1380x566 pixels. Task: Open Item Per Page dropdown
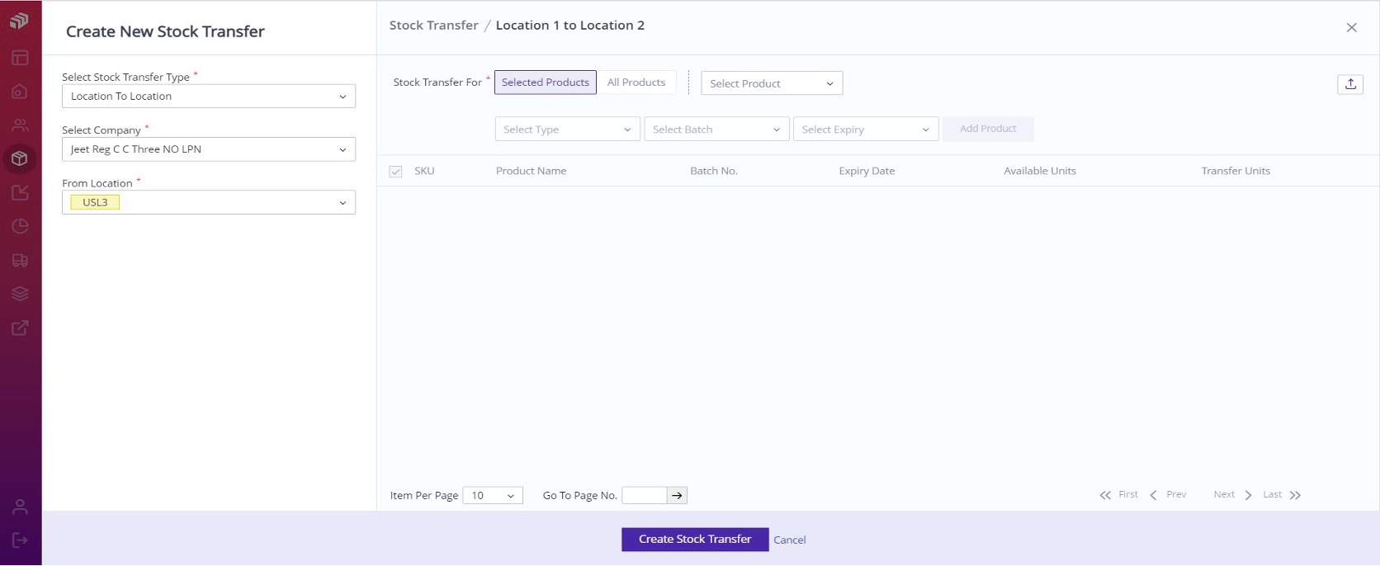pyautogui.click(x=493, y=495)
